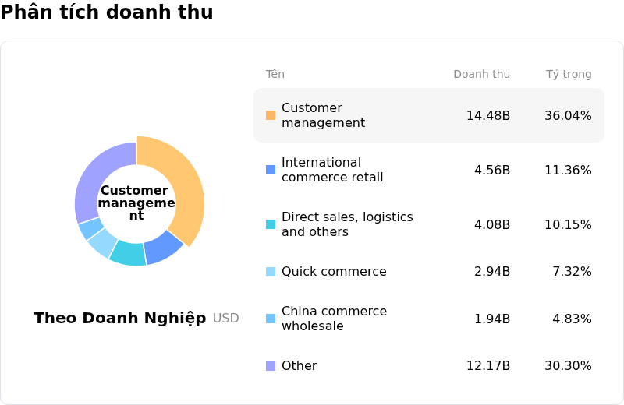Click the medium-blue donut chart segment
The height and width of the screenshot is (405, 624).
click(162, 248)
